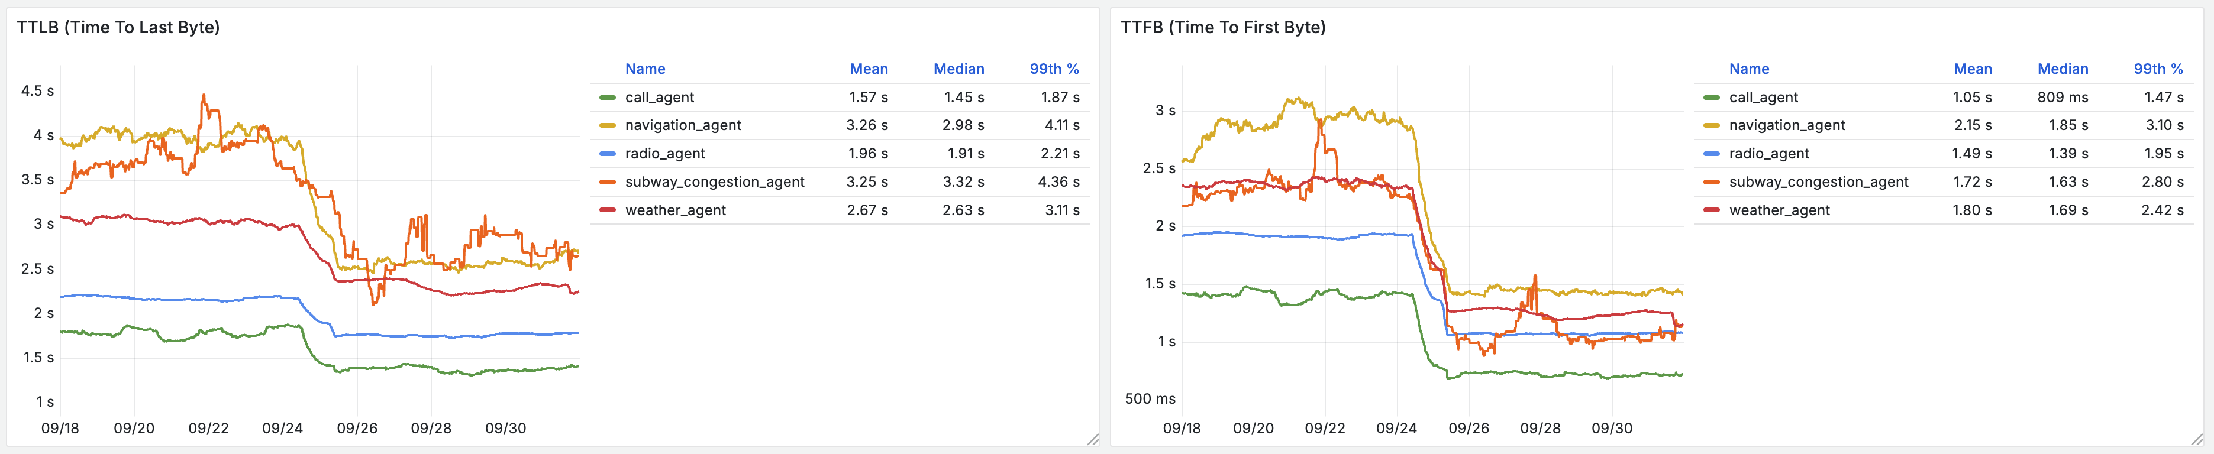Sort TTFB legend by Mean column
Image resolution: width=2214 pixels, height=454 pixels.
(x=1973, y=69)
